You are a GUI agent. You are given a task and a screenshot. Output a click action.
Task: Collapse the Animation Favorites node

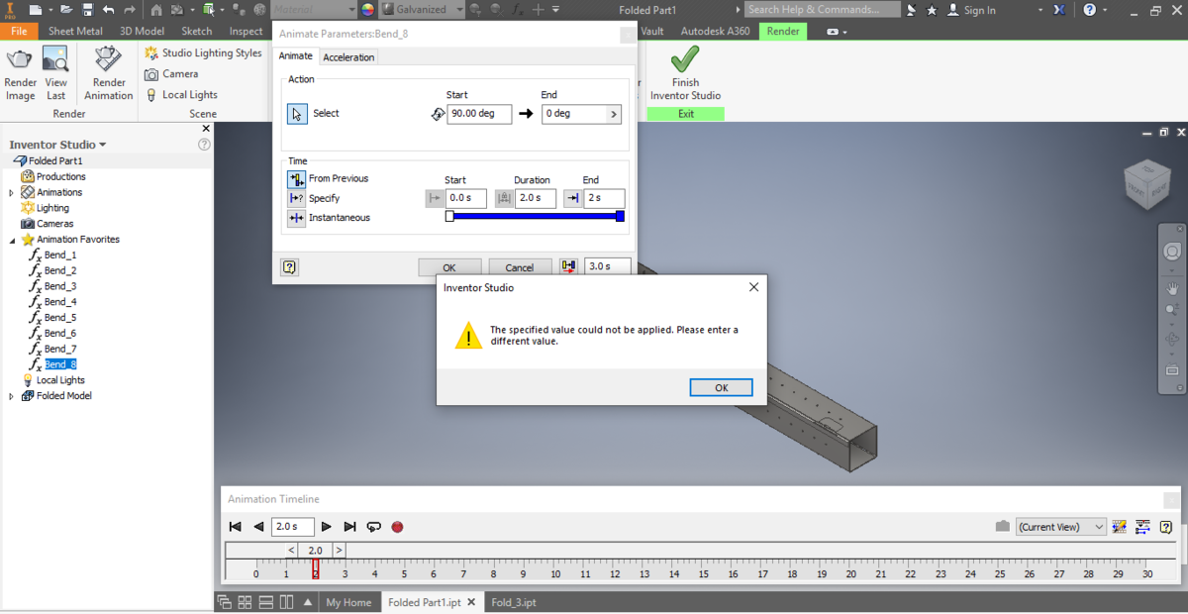point(11,240)
